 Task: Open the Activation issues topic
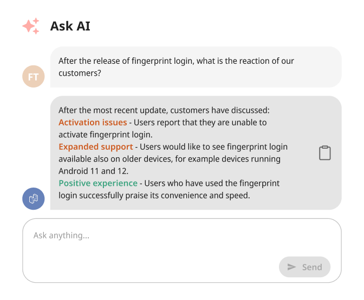(x=93, y=123)
